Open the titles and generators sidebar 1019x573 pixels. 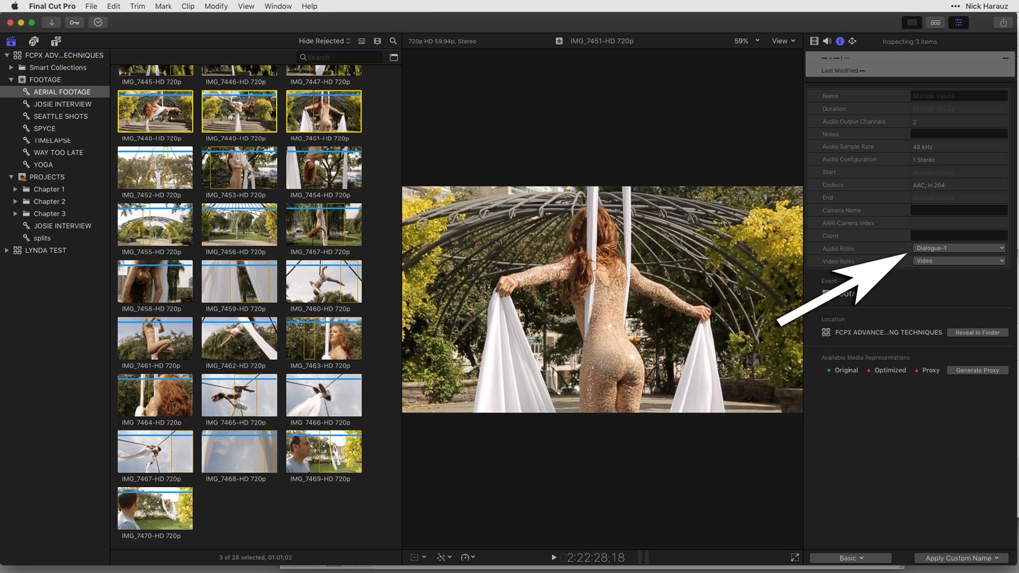tap(56, 41)
